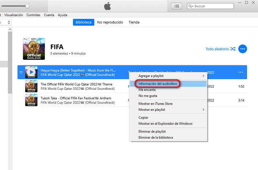The width and height of the screenshot is (258, 170).
Task: Click the Tukoh Taka track artwork
Action: pos(31,100)
